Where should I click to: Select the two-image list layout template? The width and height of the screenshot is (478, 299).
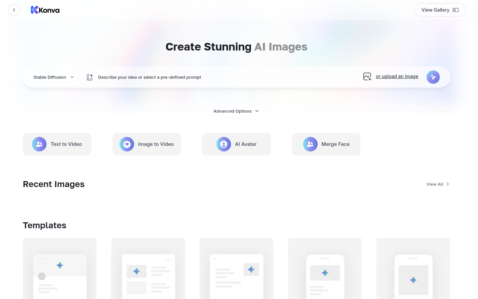(148, 268)
